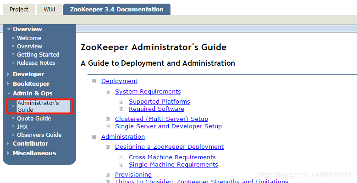357x183 pixels.
Task: Follow the Provisioning link
Action: [x=133, y=174]
